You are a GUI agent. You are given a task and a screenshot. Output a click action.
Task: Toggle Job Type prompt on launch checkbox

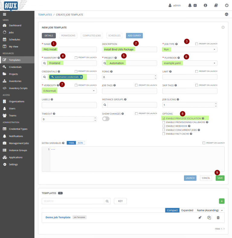pos(197,44)
